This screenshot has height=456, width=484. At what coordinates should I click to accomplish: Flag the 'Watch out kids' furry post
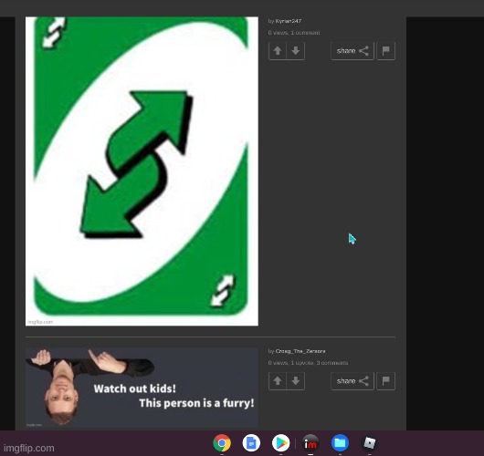(386, 381)
